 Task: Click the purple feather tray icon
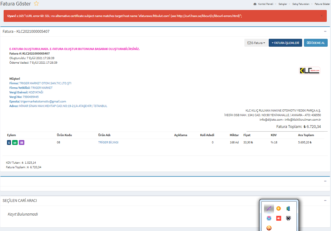(269, 208)
